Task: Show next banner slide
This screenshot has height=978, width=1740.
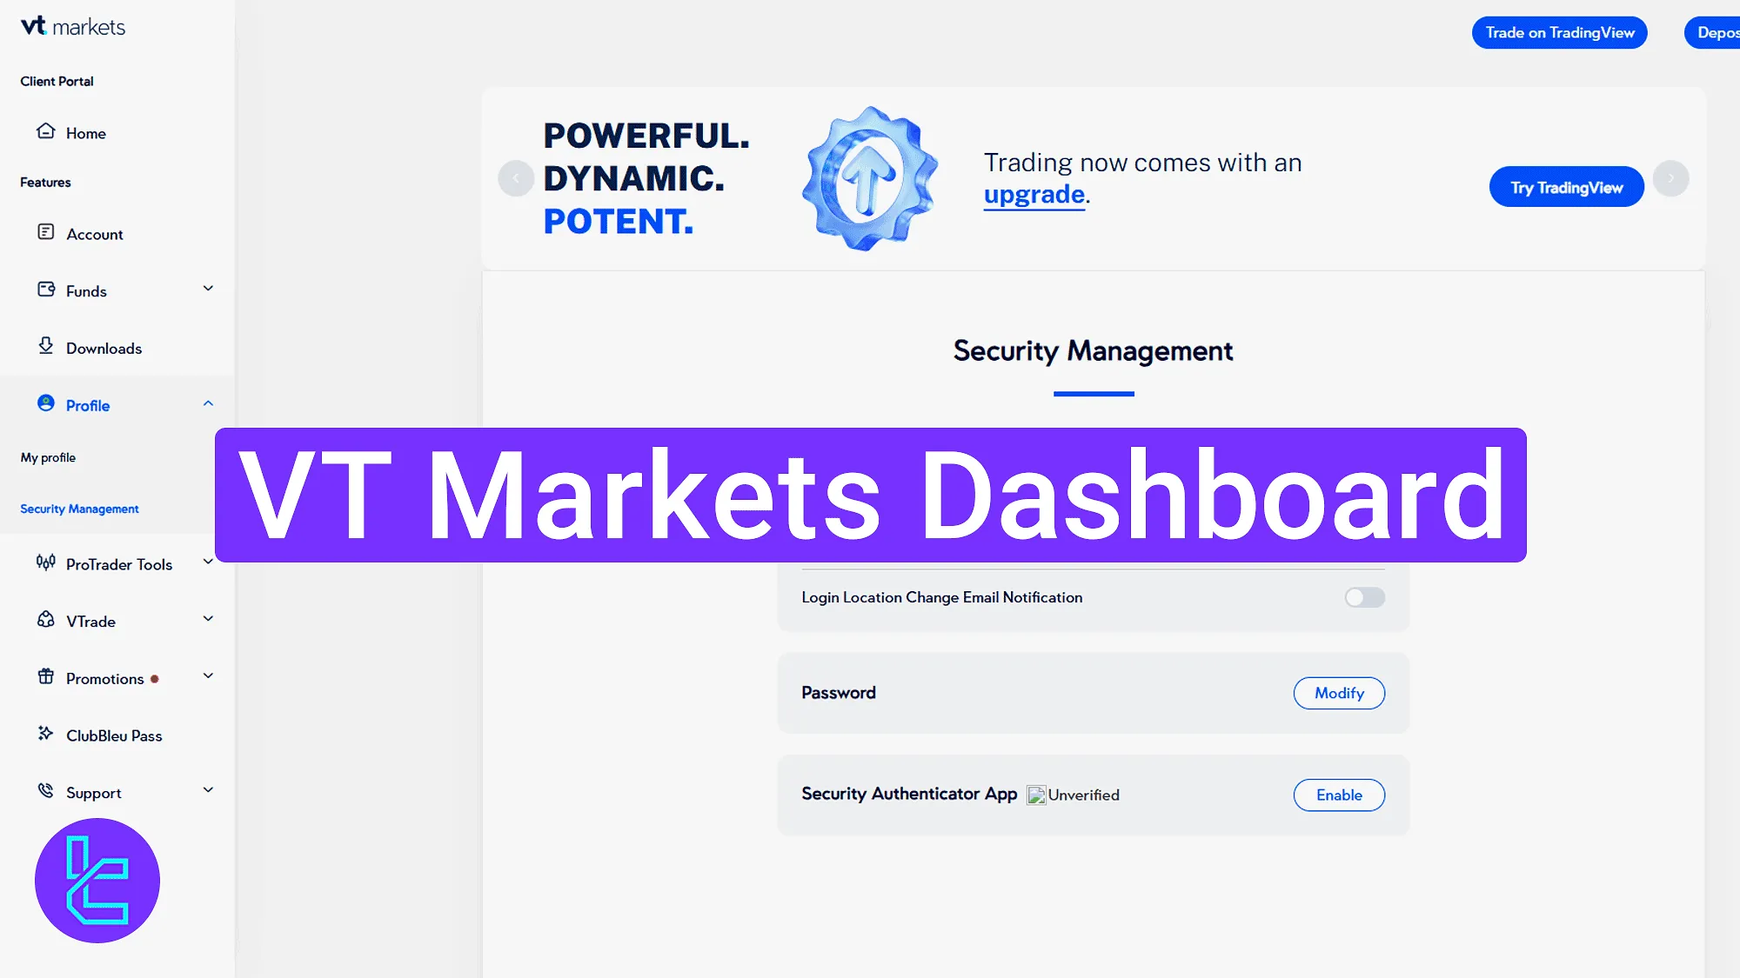Action: [x=1670, y=178]
